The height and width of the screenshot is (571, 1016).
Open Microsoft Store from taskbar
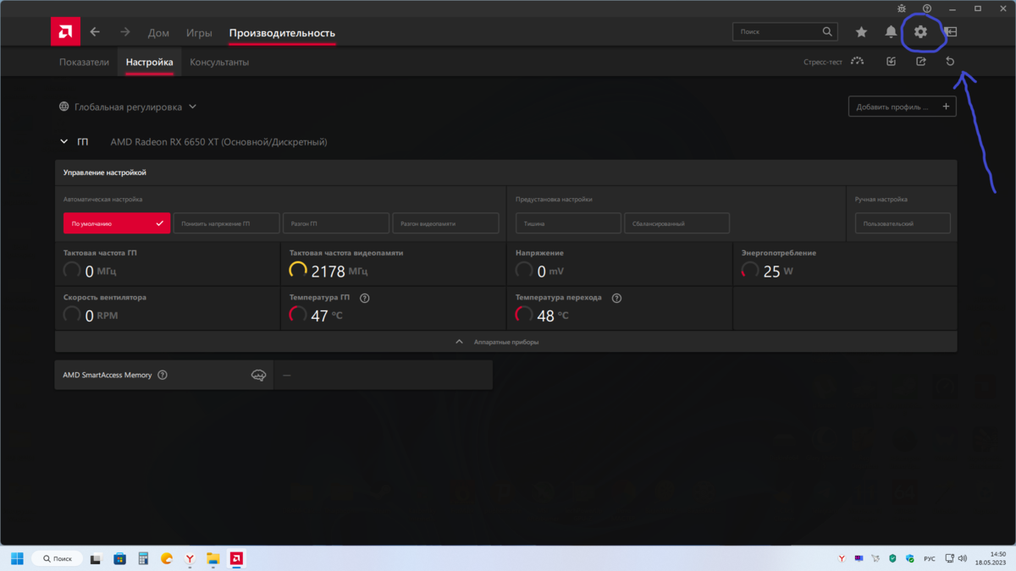tap(119, 558)
